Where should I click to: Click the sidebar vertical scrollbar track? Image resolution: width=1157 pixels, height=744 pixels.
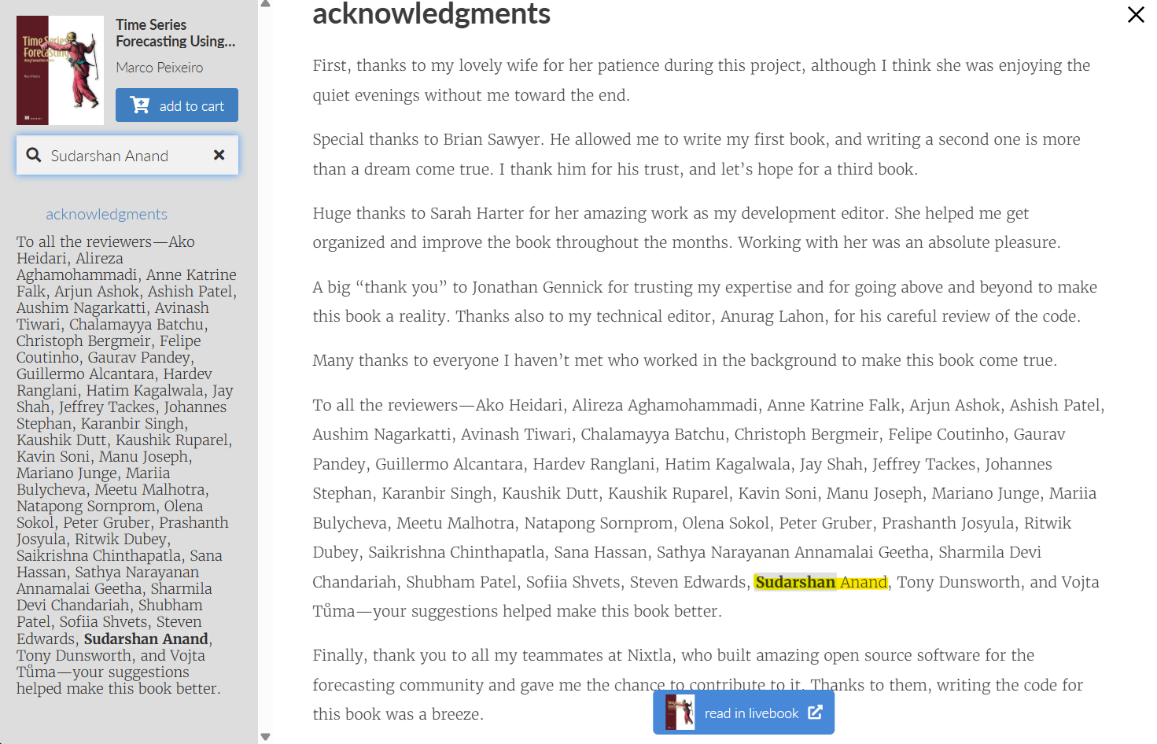pos(266,370)
